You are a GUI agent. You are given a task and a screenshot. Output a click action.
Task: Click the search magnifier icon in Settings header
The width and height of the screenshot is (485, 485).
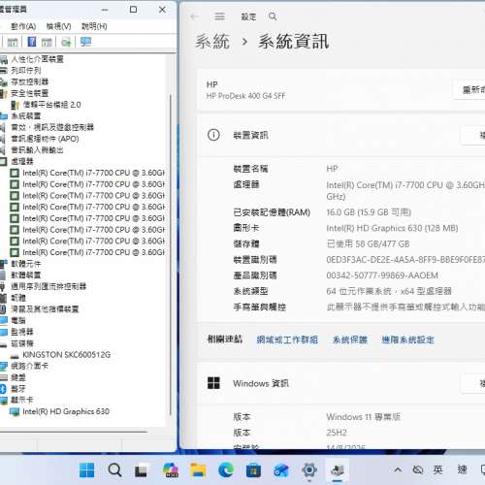coord(273,16)
